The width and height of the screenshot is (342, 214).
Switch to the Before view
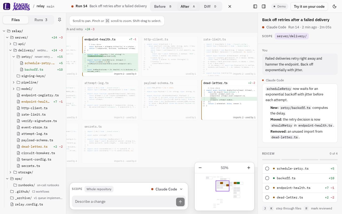[x=163, y=6]
